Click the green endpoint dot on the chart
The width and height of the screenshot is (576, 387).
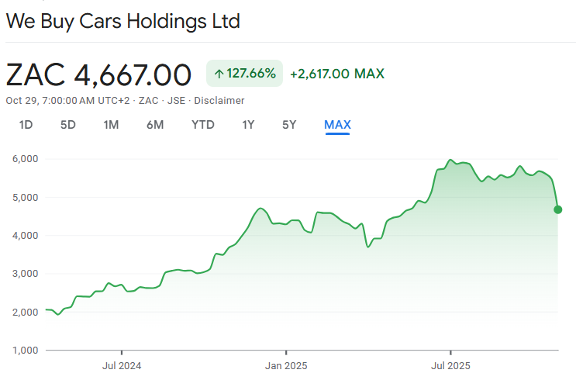558,209
